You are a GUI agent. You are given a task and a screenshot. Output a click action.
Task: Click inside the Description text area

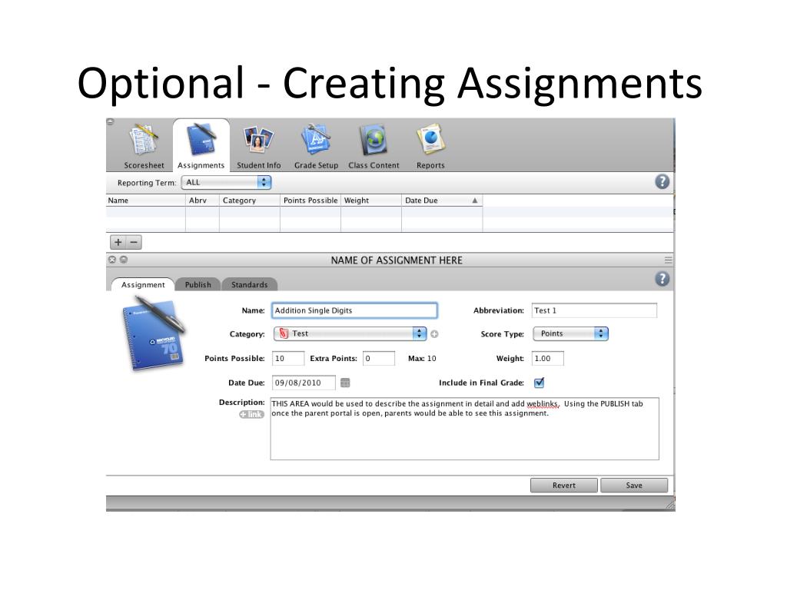coord(465,429)
